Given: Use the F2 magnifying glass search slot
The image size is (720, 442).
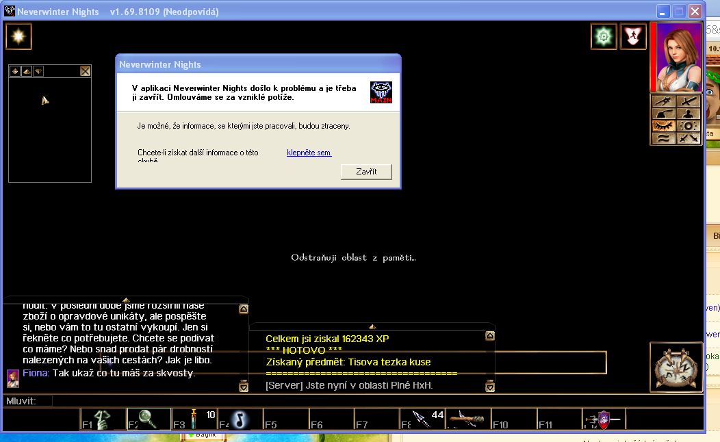Looking at the screenshot, I should 149,419.
